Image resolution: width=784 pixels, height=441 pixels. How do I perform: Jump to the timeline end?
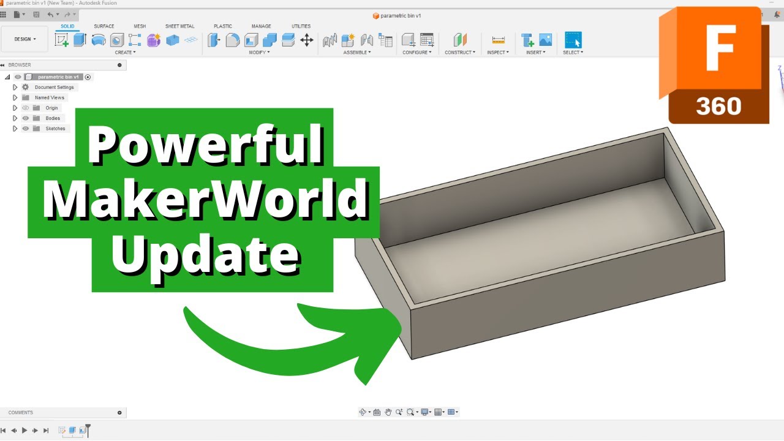46,431
